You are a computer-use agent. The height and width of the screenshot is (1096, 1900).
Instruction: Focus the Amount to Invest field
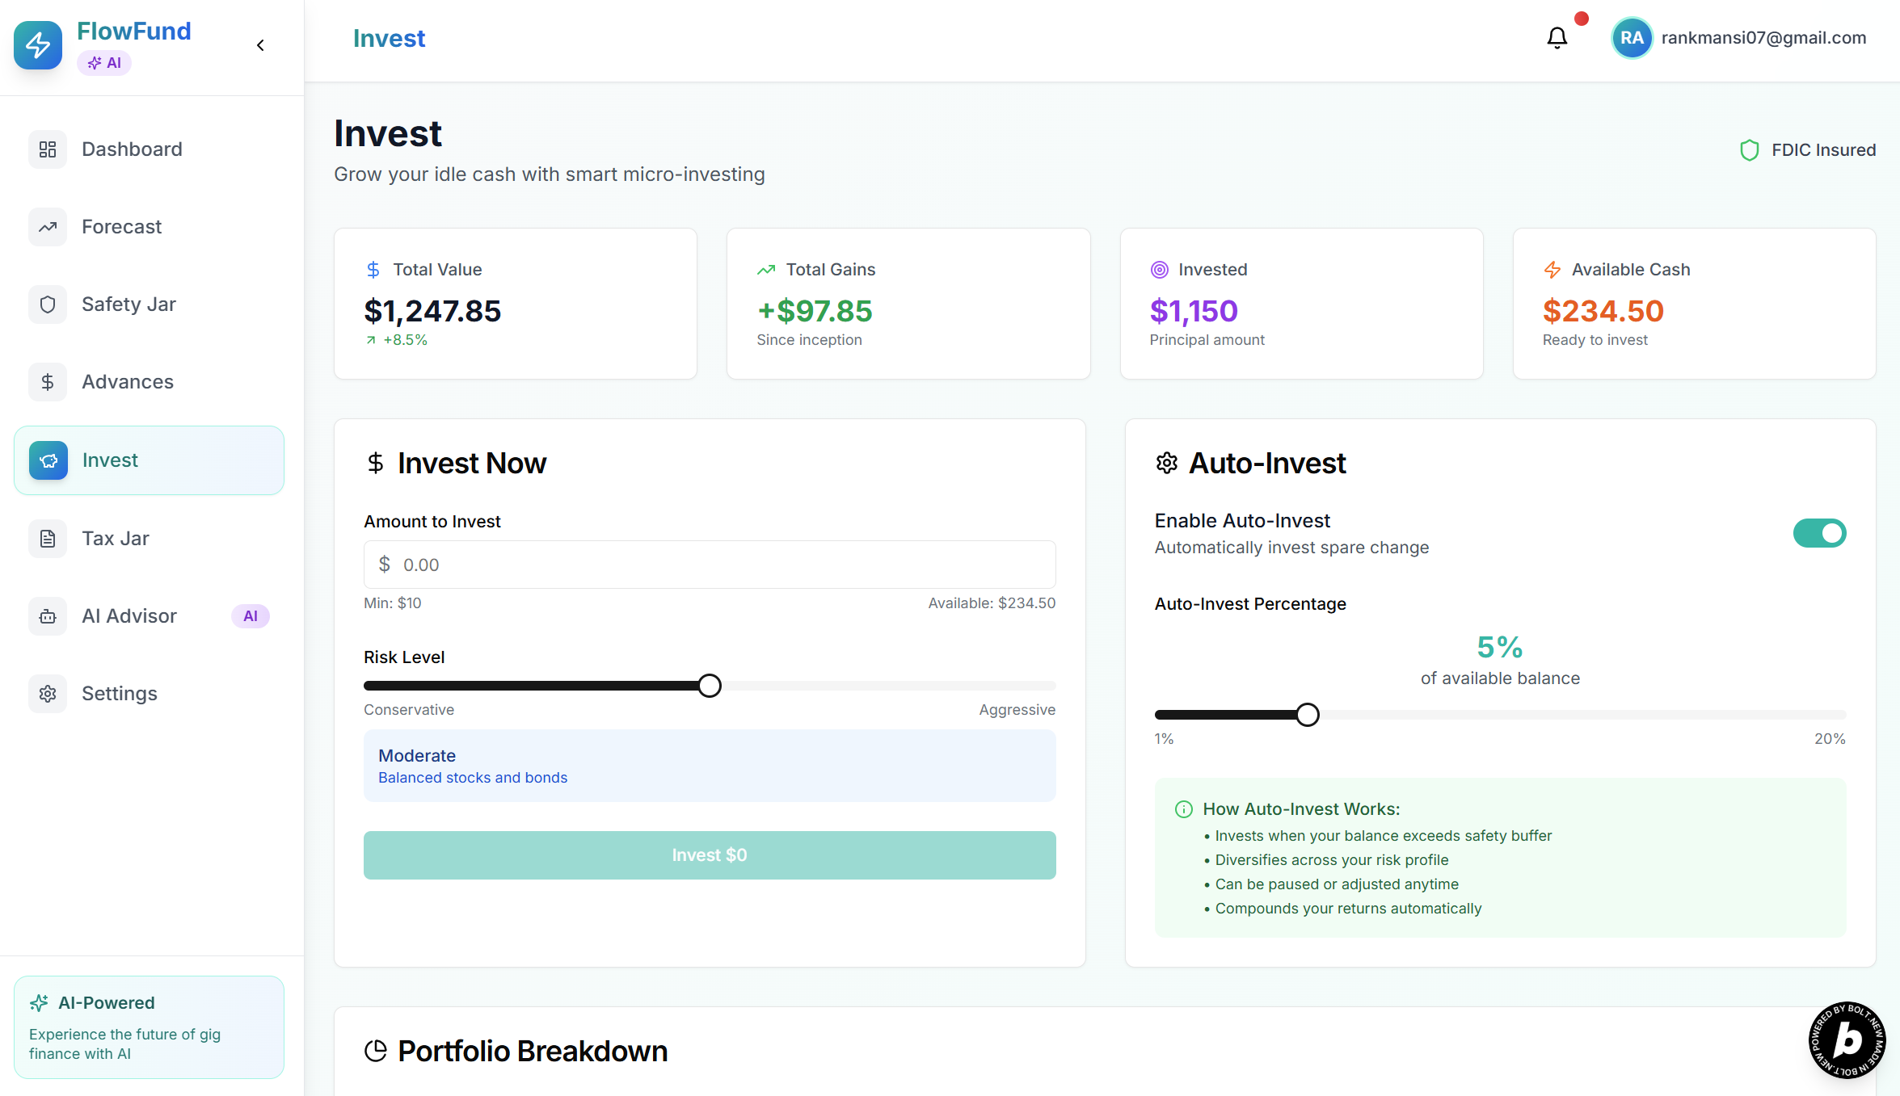click(x=710, y=565)
